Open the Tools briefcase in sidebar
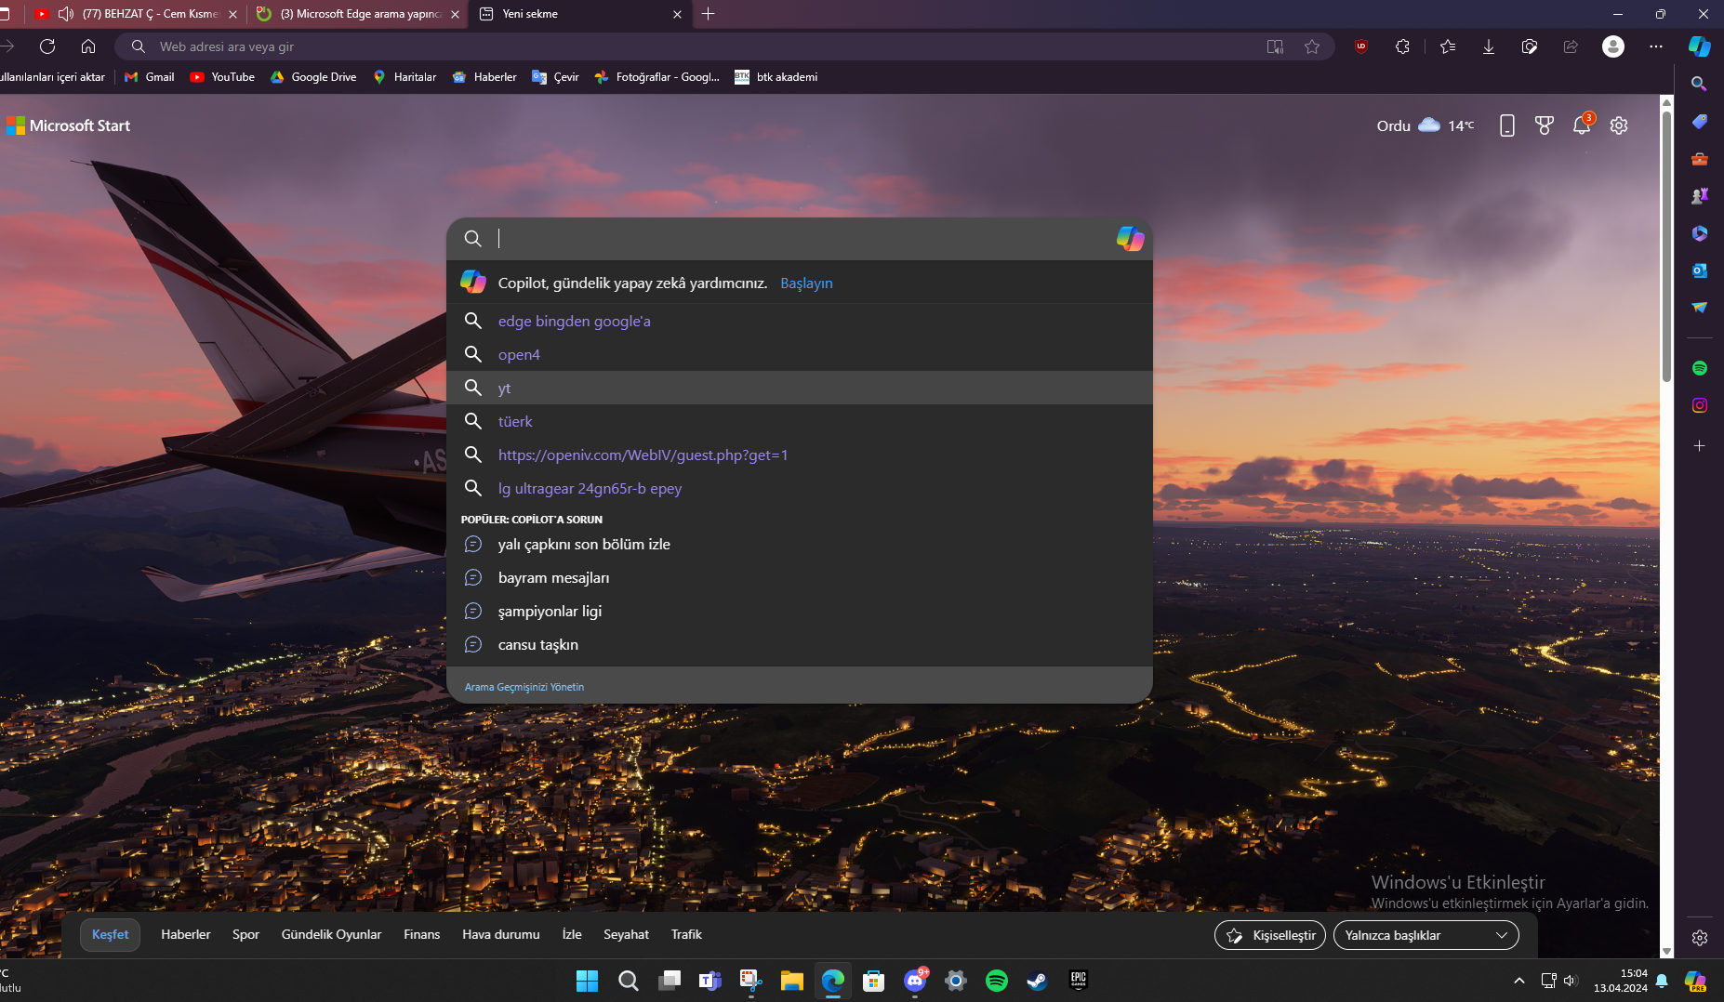 pyautogui.click(x=1699, y=159)
